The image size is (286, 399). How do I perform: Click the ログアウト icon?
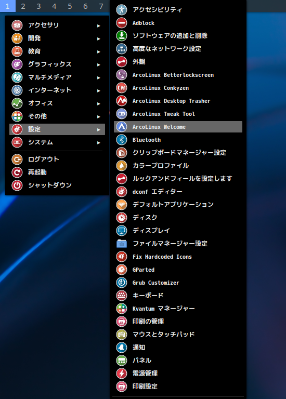(x=17, y=159)
